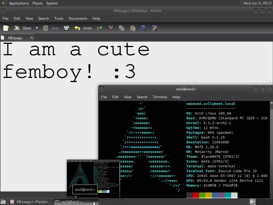
Task: Open the Applications panel menu
Action: (x=19, y=3)
